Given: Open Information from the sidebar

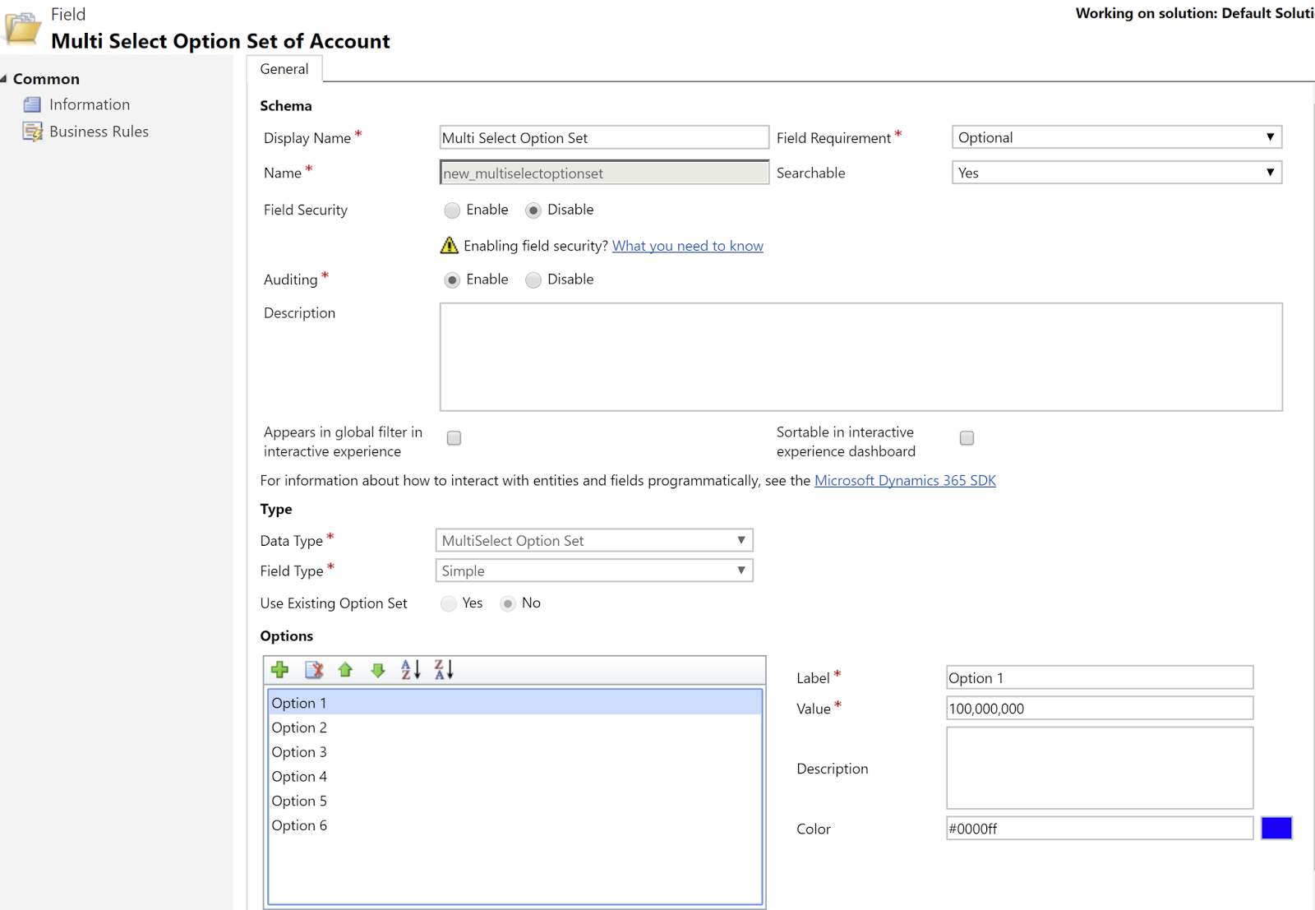Looking at the screenshot, I should click(89, 104).
